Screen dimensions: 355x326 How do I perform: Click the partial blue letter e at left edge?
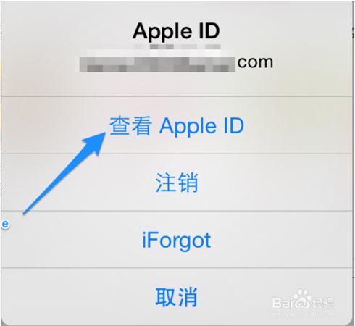coord(5,225)
